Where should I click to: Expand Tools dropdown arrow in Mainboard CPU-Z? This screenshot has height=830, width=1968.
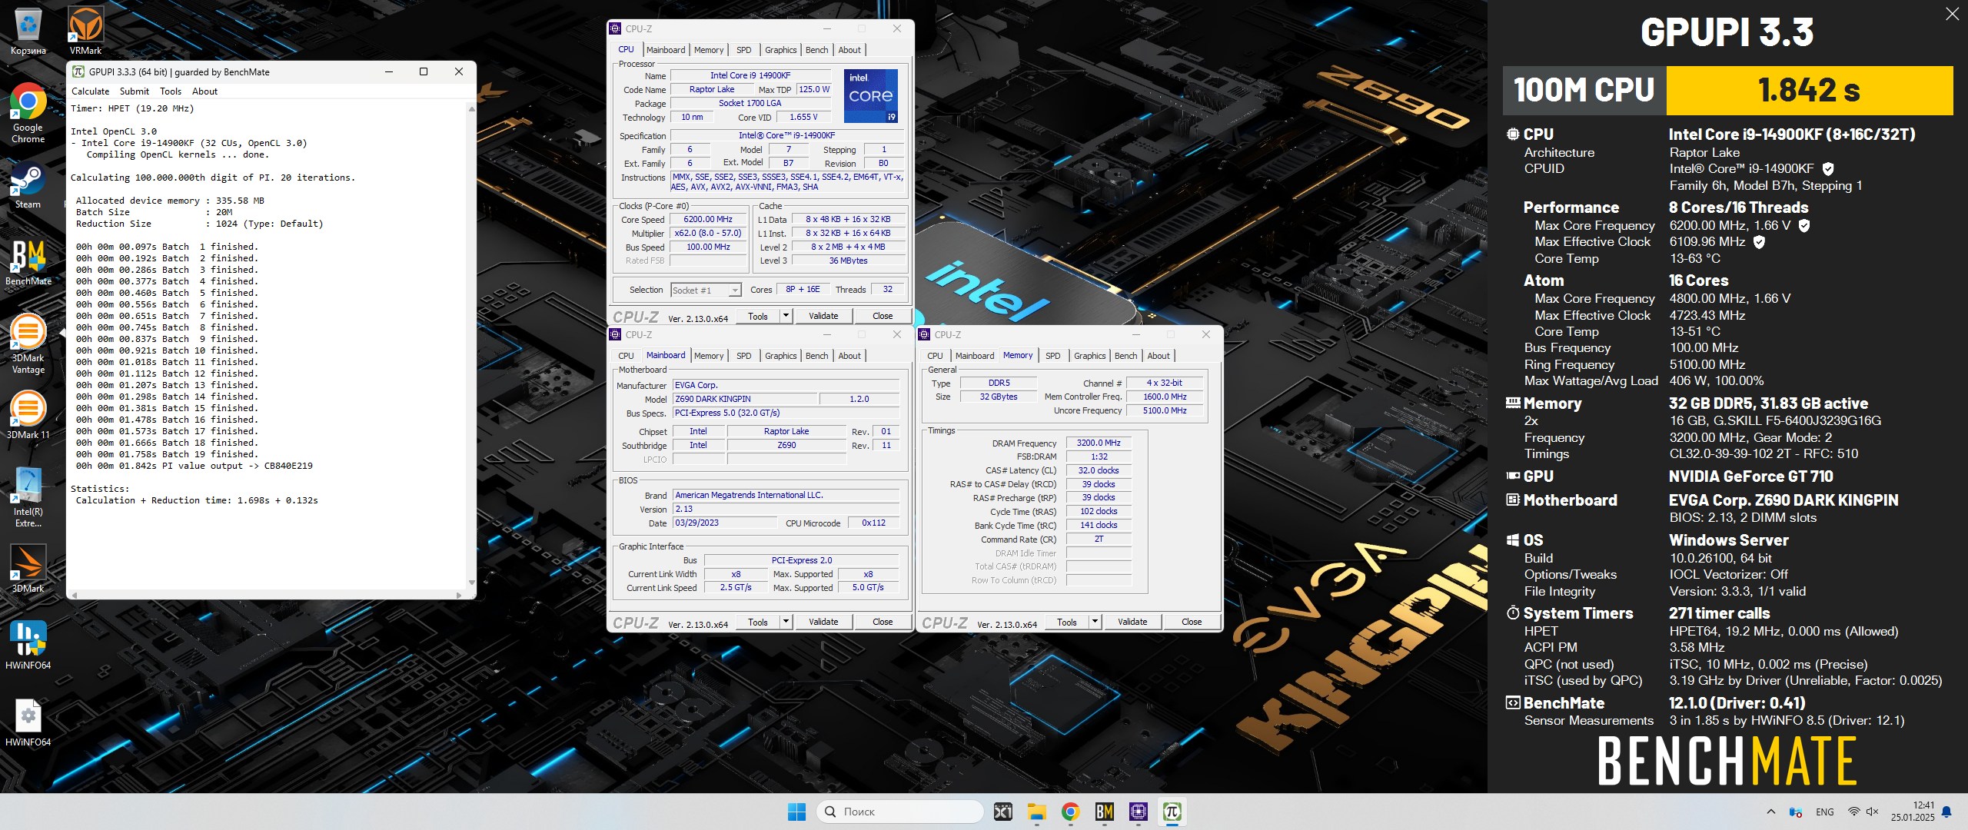pos(786,622)
